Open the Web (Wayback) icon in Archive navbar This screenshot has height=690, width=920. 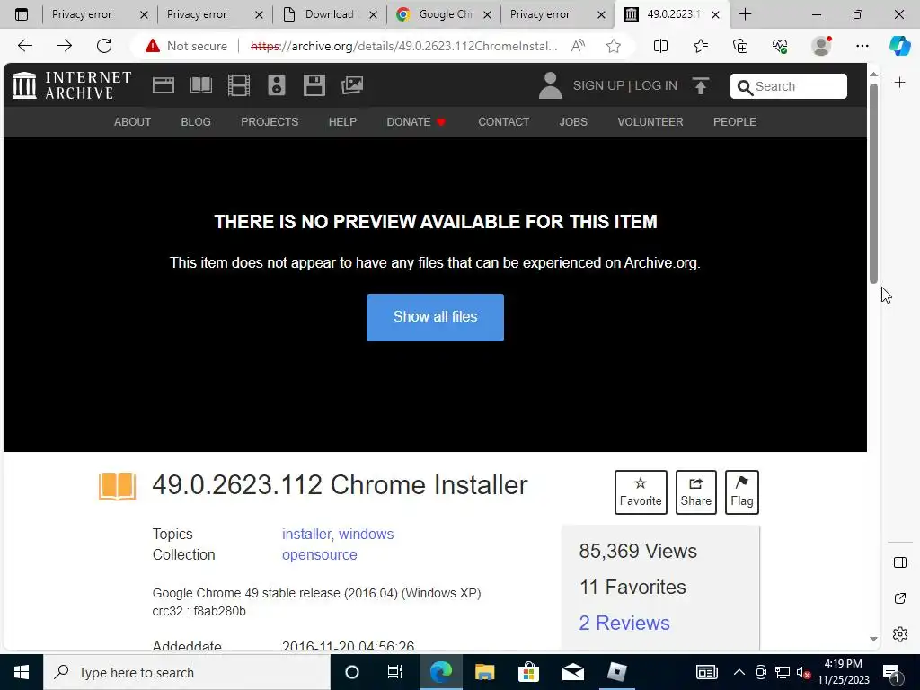164,85
